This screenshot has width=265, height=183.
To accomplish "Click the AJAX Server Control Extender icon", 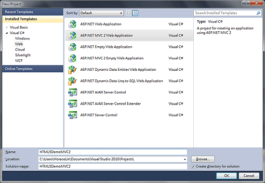I will (x=72, y=104).
